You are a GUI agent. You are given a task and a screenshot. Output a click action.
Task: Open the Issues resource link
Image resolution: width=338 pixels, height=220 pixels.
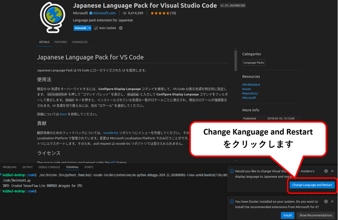point(246,89)
